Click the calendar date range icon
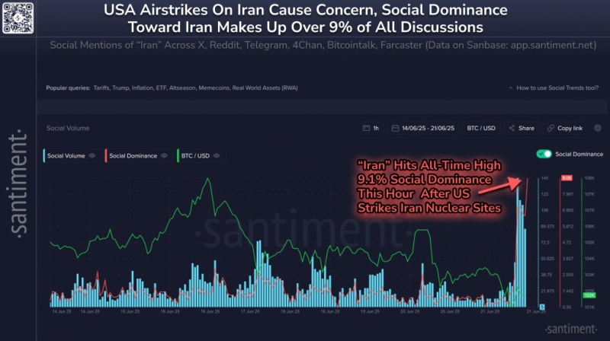The width and height of the screenshot is (610, 341). point(395,128)
